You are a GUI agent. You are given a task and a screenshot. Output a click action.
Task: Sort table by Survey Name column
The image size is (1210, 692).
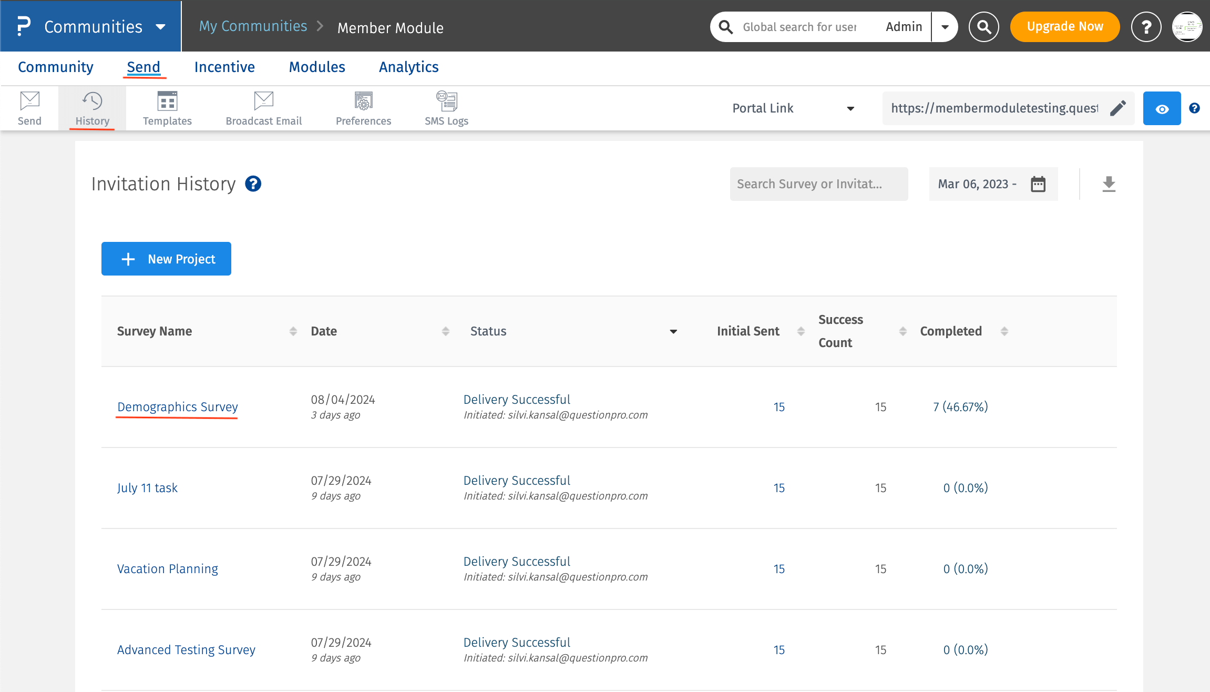[x=293, y=331]
